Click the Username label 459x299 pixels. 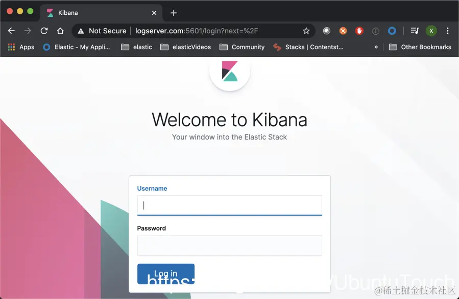[152, 189]
